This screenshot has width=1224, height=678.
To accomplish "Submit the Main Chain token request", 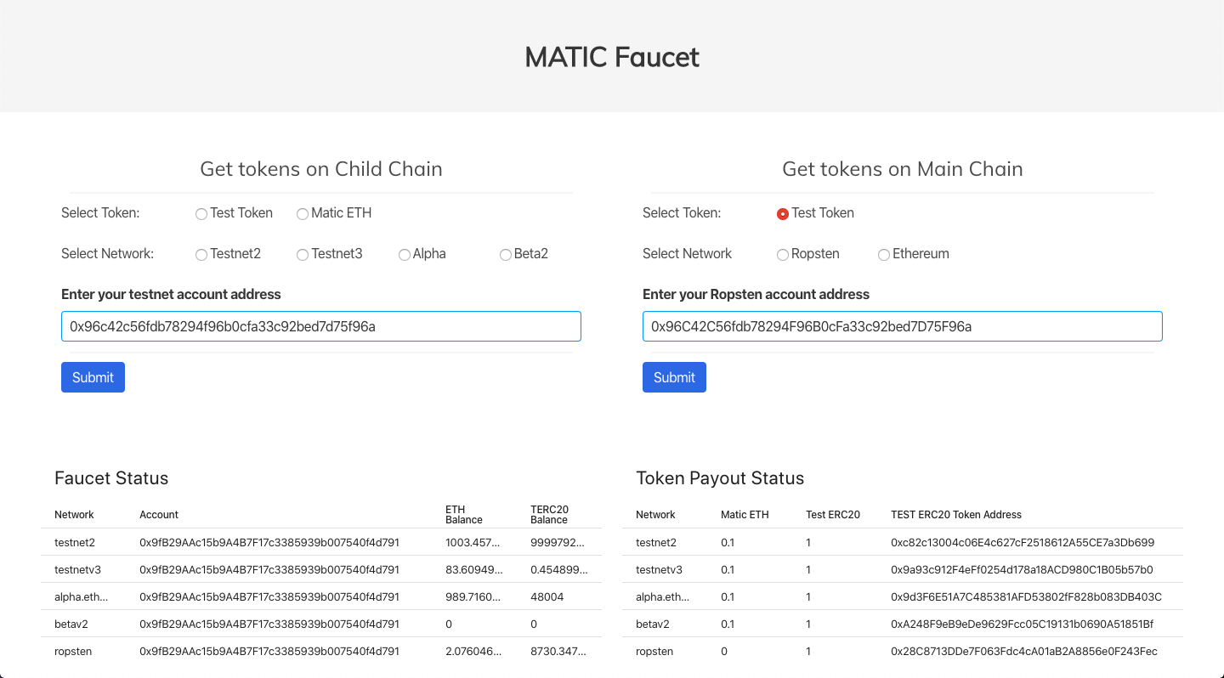I will (x=674, y=377).
